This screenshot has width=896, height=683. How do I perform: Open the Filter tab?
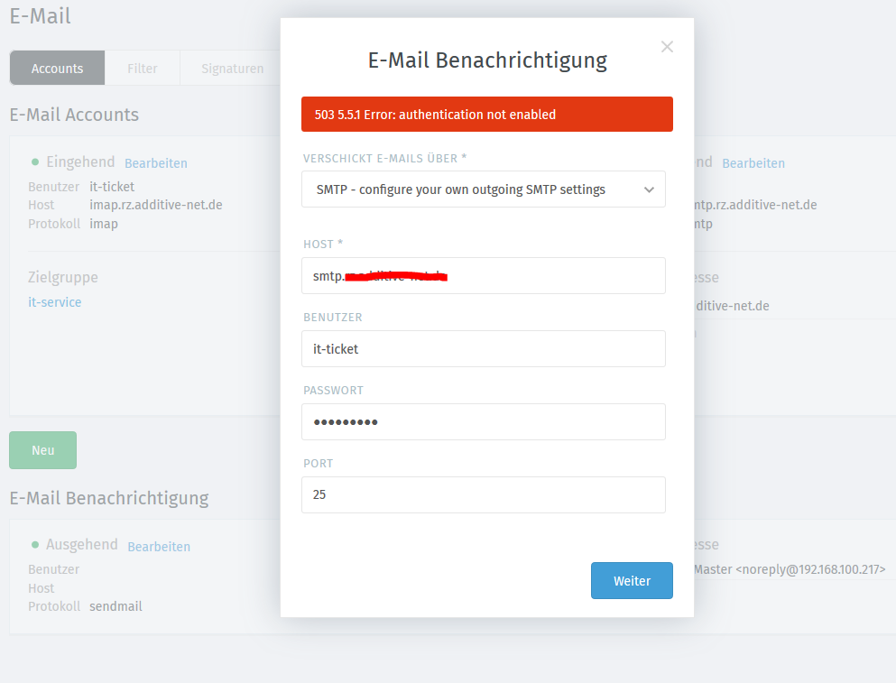point(143,68)
